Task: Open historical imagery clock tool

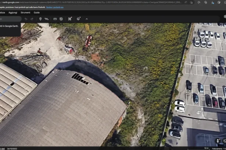Action: click(x=61, y=19)
